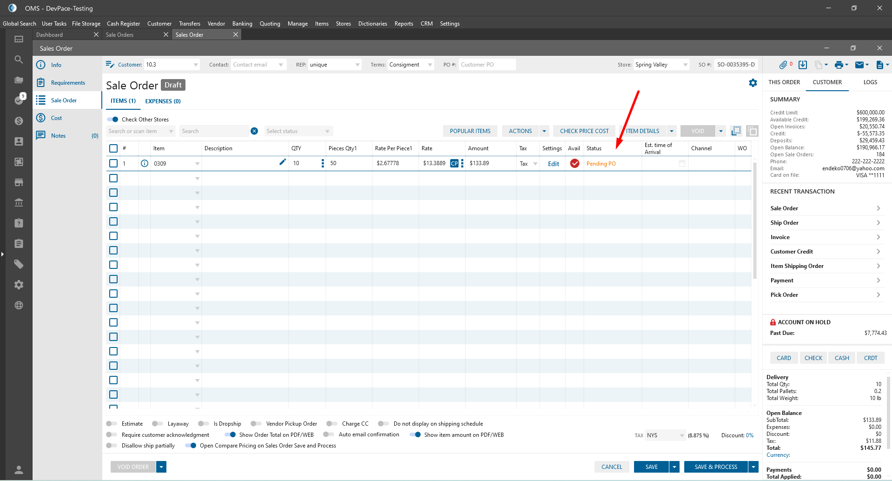Click the info icon on row 1

tap(145, 163)
